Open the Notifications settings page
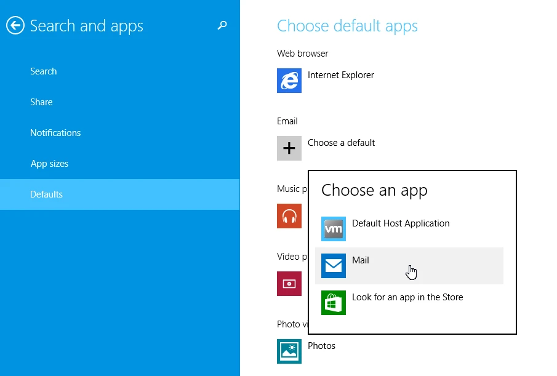 (x=55, y=133)
